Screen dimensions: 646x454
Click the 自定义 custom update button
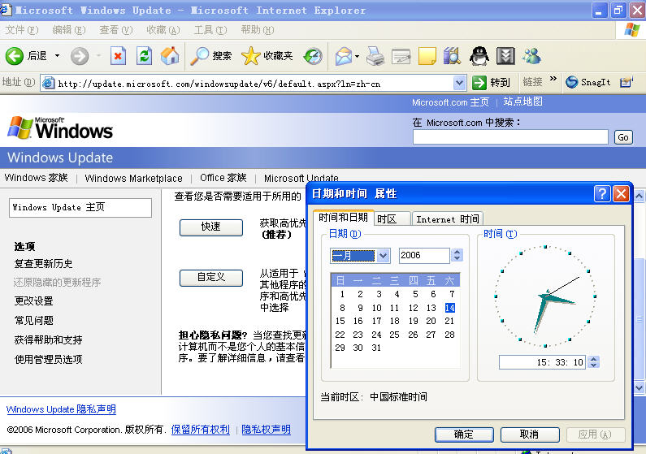coord(211,278)
